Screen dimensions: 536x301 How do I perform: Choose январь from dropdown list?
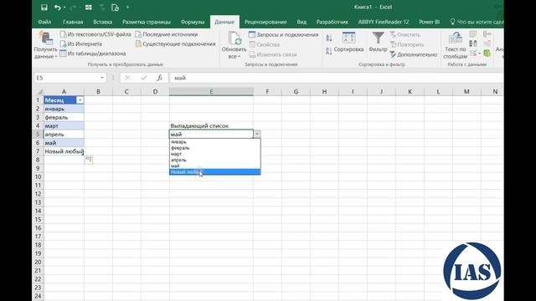(215, 141)
